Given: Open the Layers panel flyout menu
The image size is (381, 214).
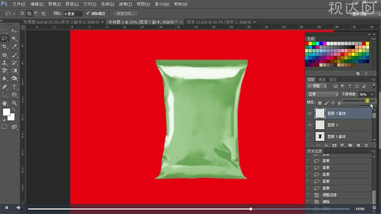Looking at the screenshot, I should [x=372, y=79].
